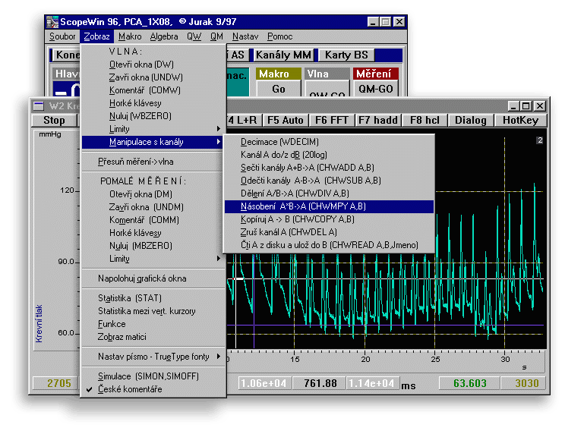Select Otevři okna (DM) menu entry

pos(153,194)
